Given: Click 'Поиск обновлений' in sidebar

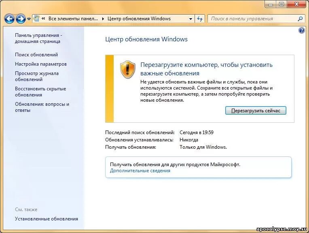Looking at the screenshot, I should click(x=36, y=55).
